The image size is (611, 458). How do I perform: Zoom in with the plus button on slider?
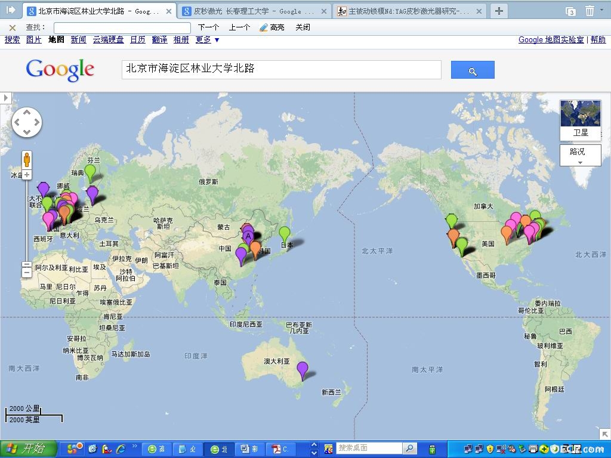coord(26,175)
